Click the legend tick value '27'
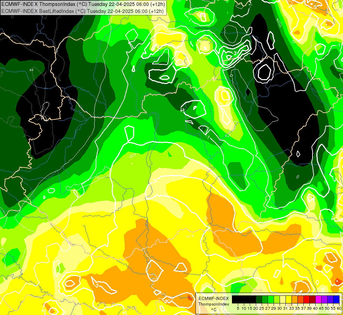 click(268, 308)
